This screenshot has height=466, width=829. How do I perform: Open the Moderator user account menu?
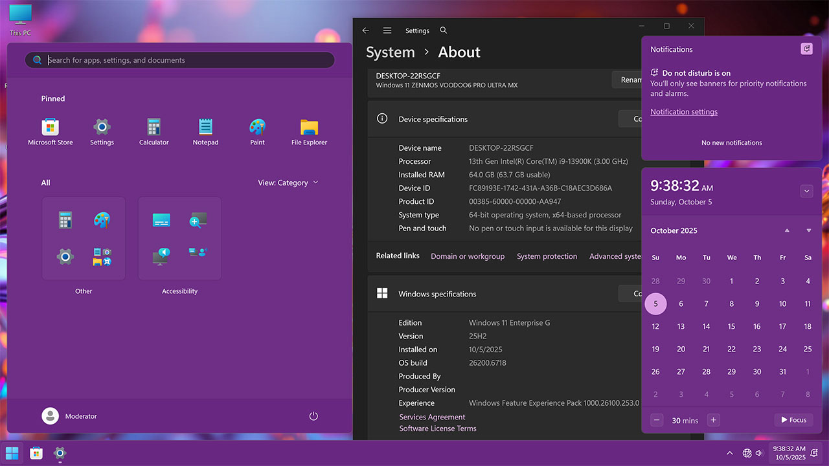coord(69,416)
